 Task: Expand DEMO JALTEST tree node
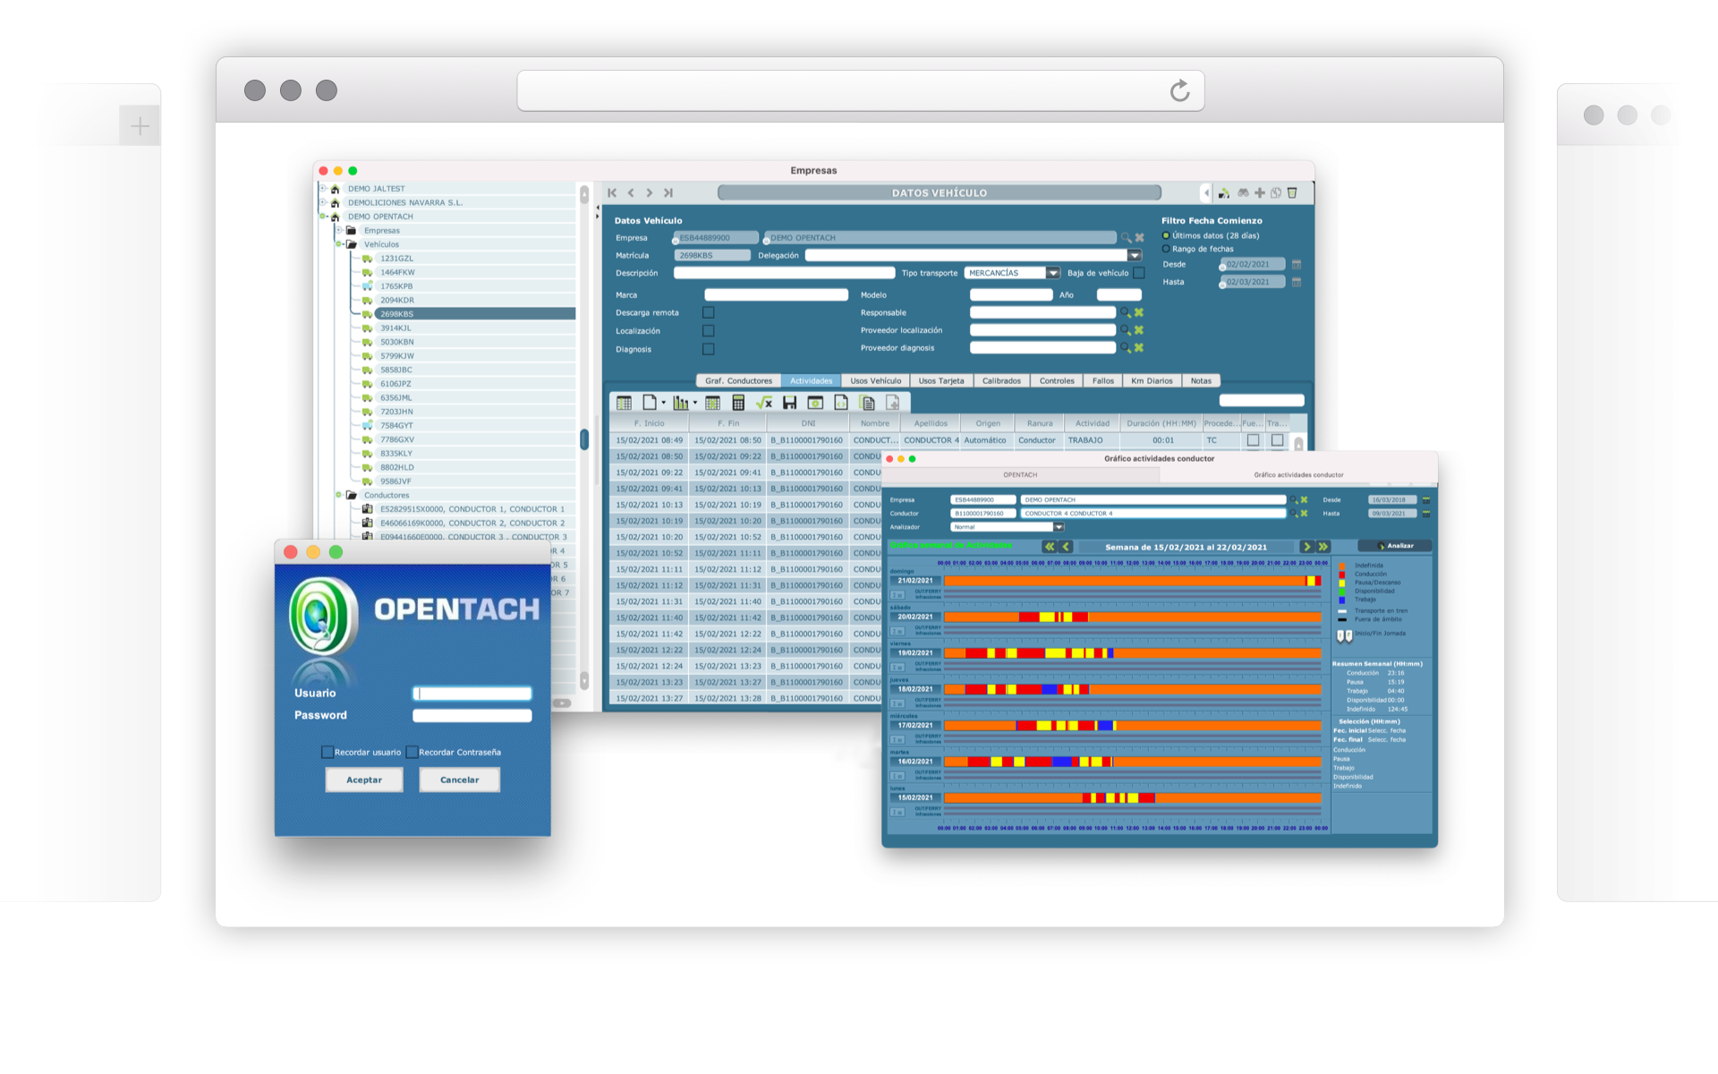click(x=323, y=189)
